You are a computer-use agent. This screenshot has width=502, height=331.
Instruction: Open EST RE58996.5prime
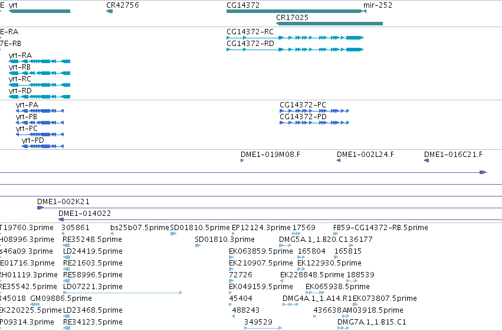tap(67, 281)
